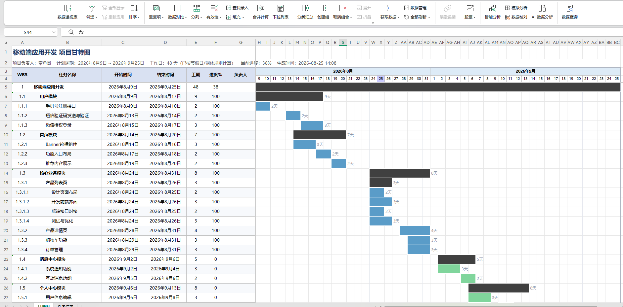
Task: Click the 全部显示 show-all filter icon
Action: 105,8
